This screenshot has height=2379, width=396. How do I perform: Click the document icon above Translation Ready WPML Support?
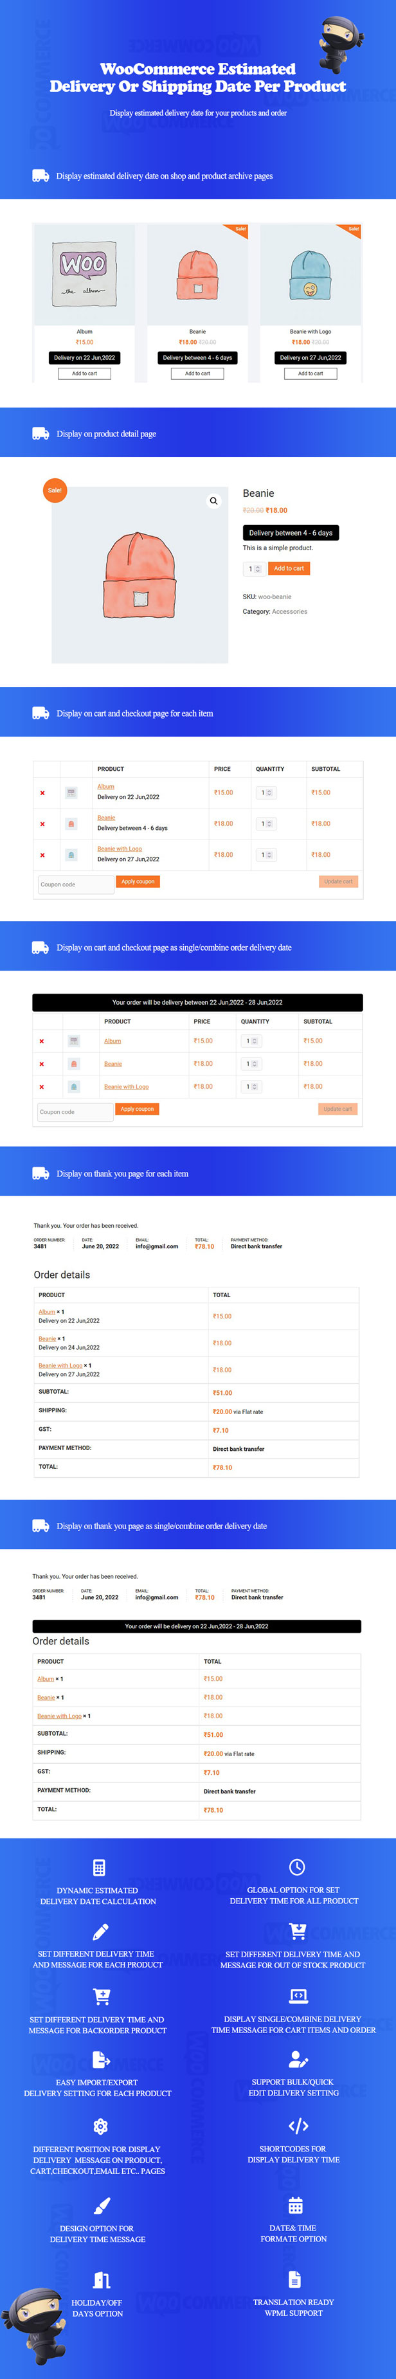tap(294, 2278)
